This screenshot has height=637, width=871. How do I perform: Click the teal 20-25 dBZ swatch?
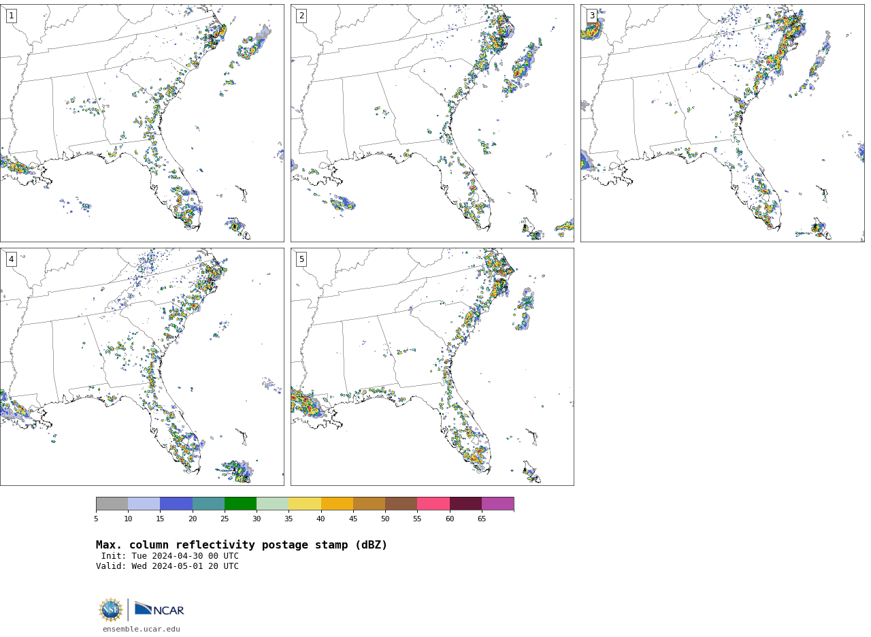click(x=208, y=504)
